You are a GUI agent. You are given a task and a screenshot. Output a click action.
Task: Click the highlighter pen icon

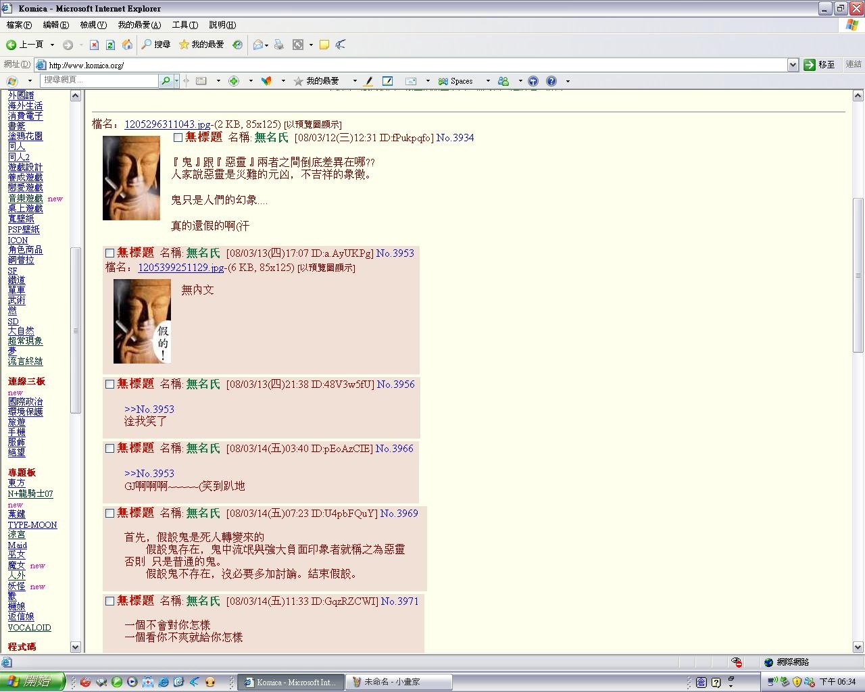368,81
